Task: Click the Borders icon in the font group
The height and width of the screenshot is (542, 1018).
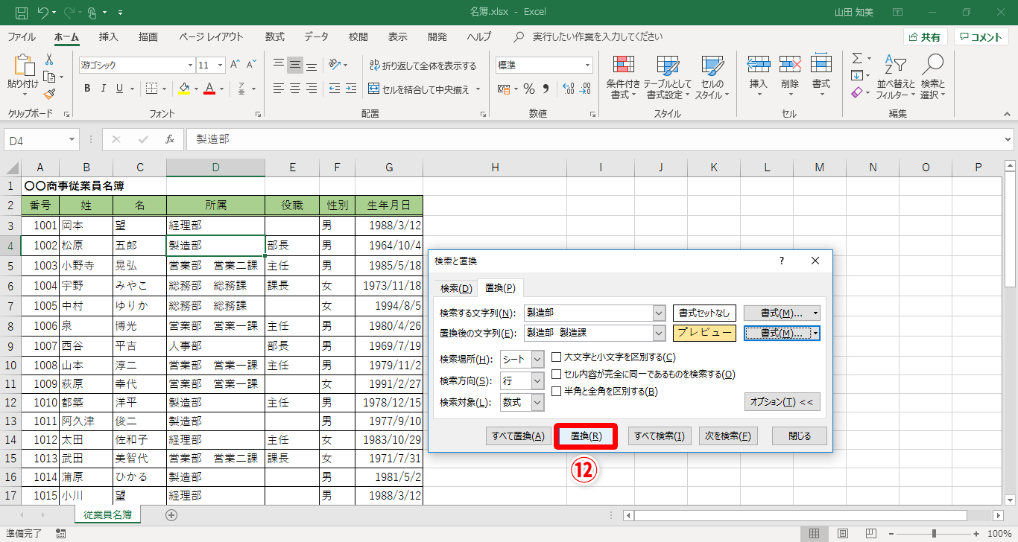Action: click(151, 89)
